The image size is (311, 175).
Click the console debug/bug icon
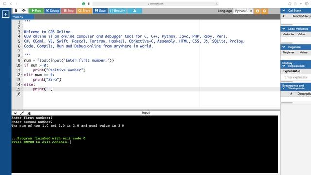click(x=29, y=113)
